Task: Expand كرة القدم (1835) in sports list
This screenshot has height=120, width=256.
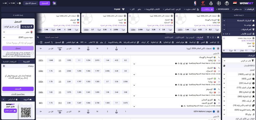Action: 224,74
